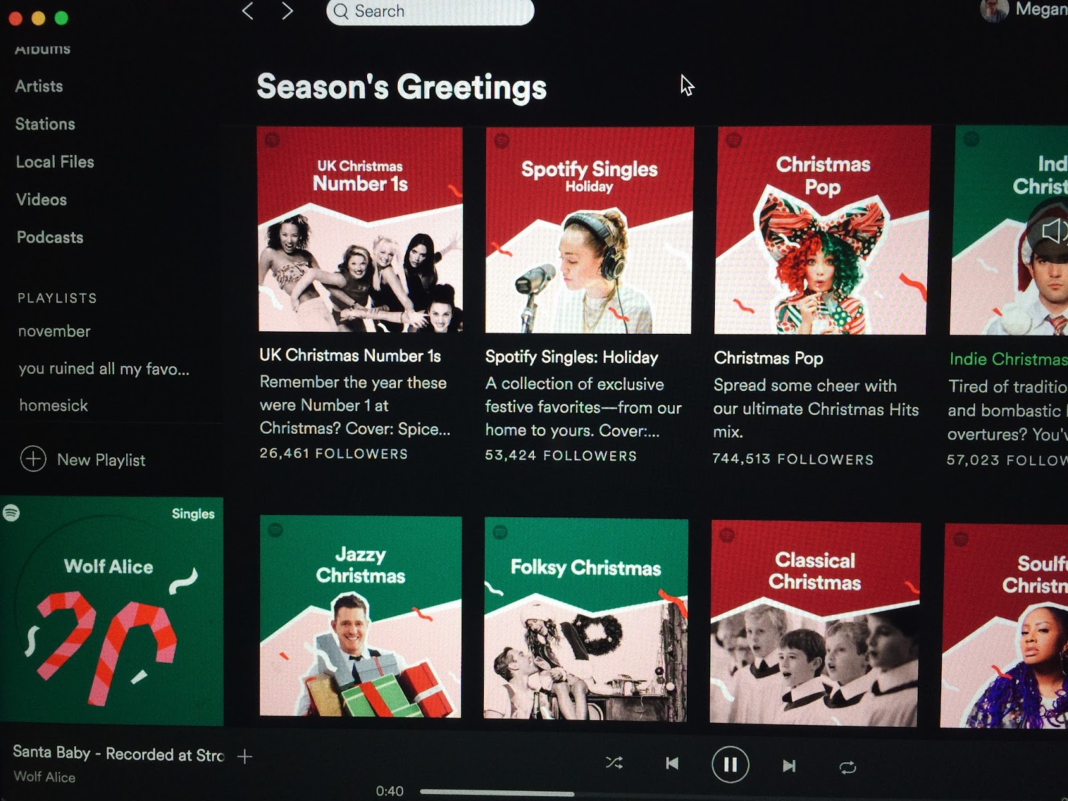The width and height of the screenshot is (1068, 801).
Task: Click the '53,424 FOLLOWERS' text
Action: coord(561,456)
